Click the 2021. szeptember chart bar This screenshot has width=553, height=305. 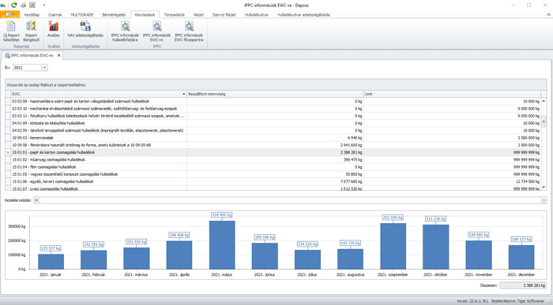393,246
